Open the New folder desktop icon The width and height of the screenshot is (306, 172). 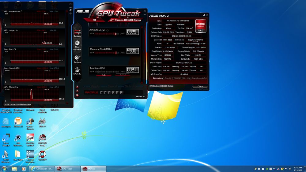click(18, 155)
